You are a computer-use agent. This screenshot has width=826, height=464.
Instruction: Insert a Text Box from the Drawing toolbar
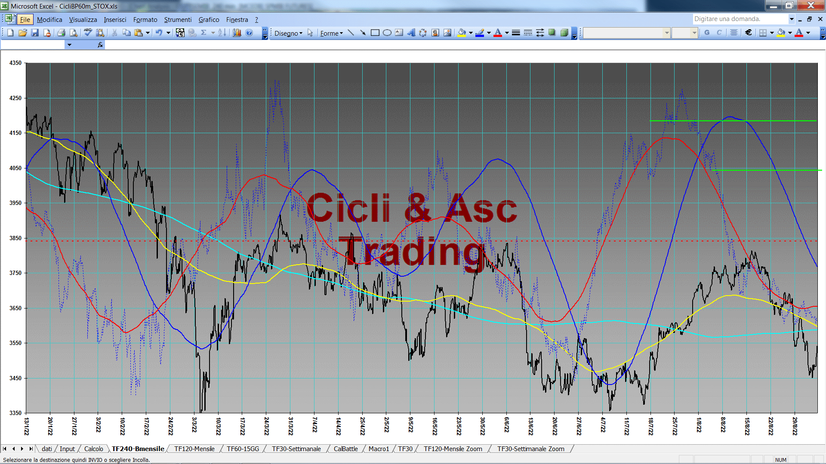coord(399,33)
